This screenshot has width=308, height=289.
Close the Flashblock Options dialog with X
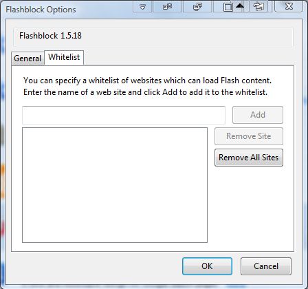click(x=289, y=6)
